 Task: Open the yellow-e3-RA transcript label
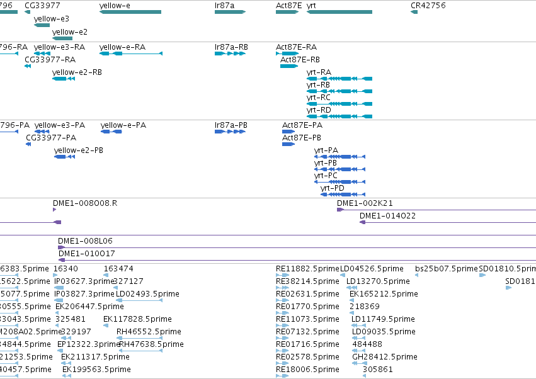[x=59, y=47]
